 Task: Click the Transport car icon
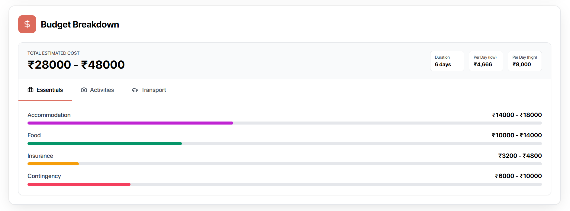coord(135,90)
